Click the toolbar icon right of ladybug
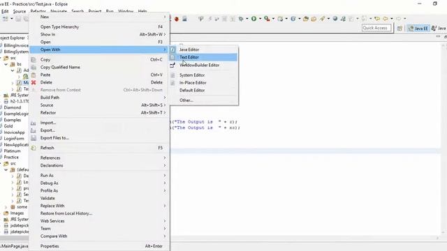This screenshot has height=251, width=447. coord(184,19)
